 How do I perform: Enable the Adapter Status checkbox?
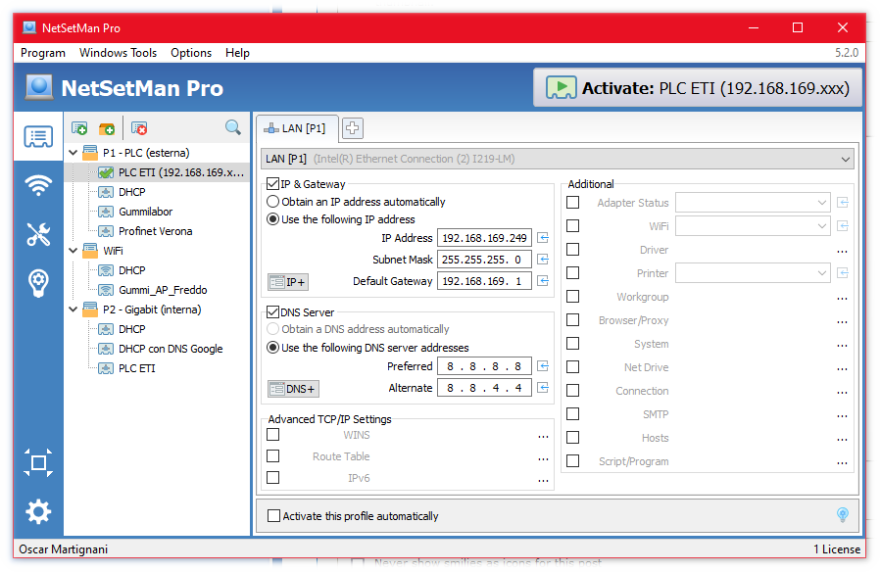coord(573,203)
